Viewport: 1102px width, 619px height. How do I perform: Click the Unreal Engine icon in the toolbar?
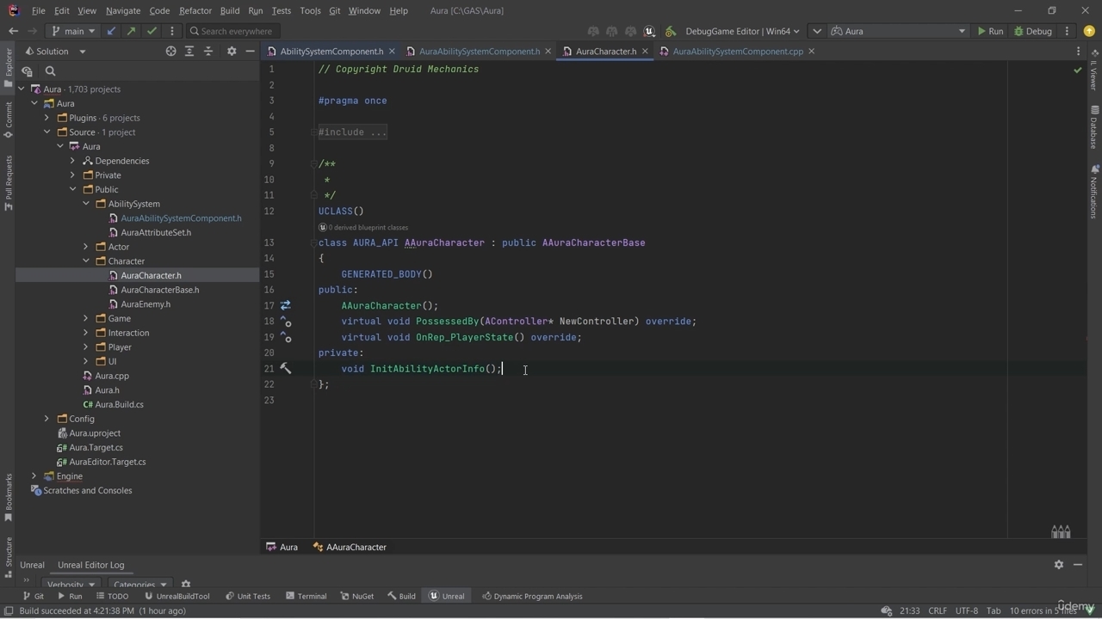coord(649,31)
